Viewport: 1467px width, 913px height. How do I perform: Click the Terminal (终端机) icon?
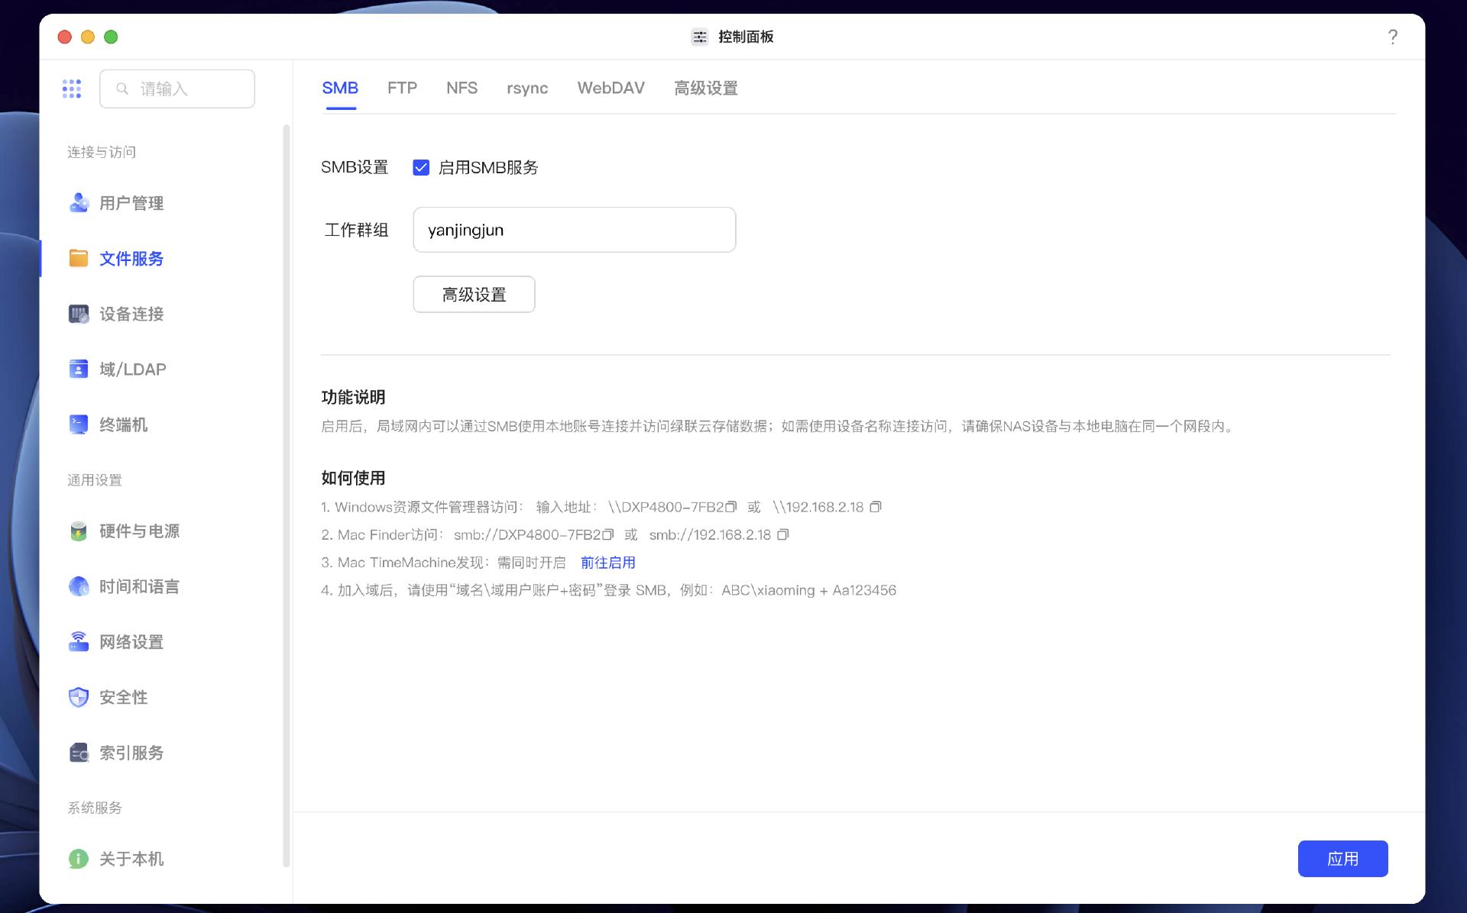click(x=79, y=424)
